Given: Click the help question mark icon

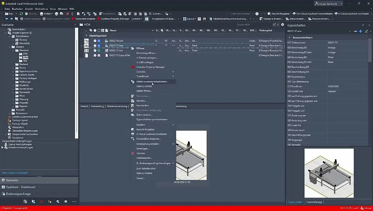Looking at the screenshot, I should point(257,14).
